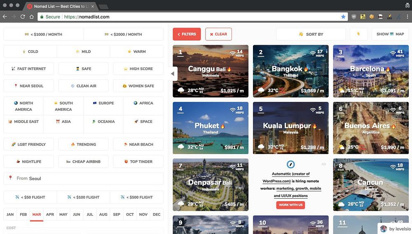Click the cookie extension icon
This screenshot has width=412, height=234.
click(372, 17)
